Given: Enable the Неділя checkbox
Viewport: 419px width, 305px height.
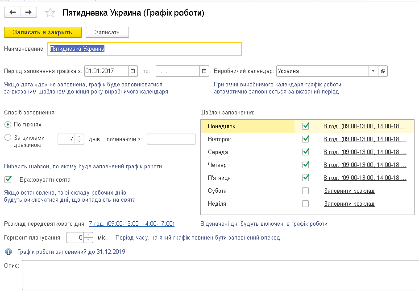Looking at the screenshot, I should pos(305,203).
